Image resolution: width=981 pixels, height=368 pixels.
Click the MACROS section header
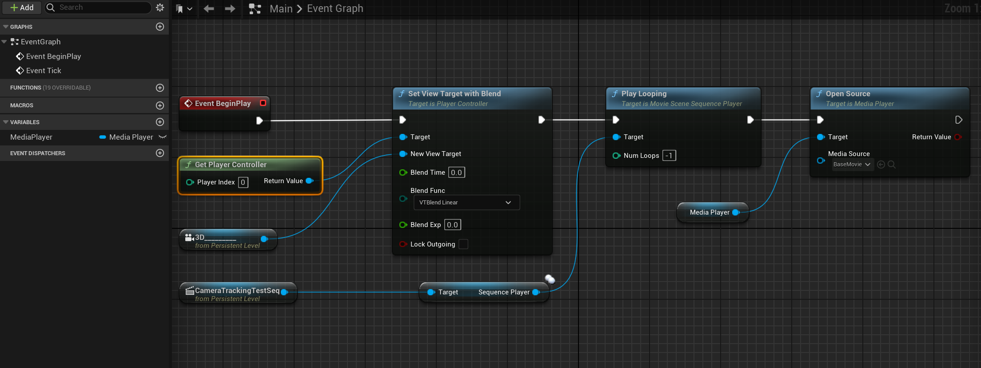click(x=22, y=106)
